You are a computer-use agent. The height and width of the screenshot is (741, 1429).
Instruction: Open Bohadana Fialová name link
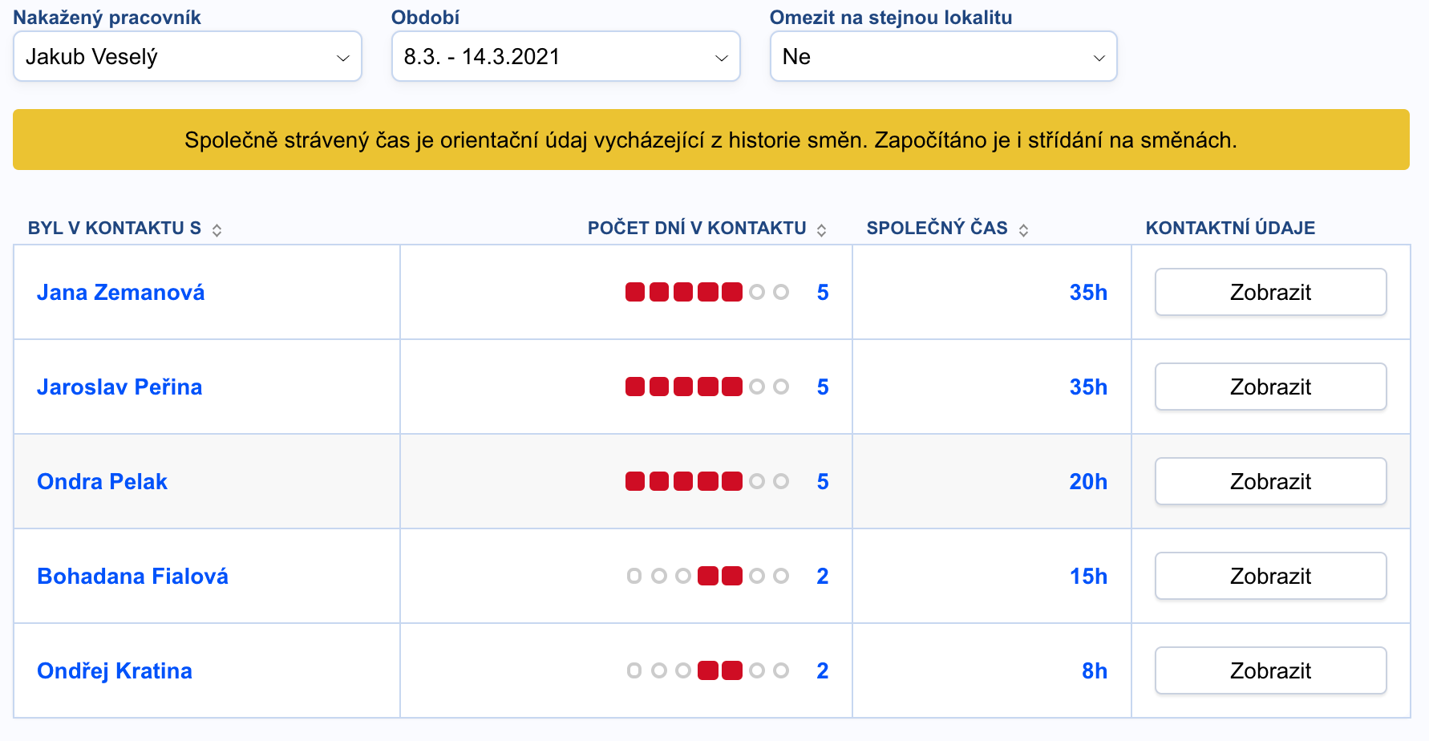(132, 576)
